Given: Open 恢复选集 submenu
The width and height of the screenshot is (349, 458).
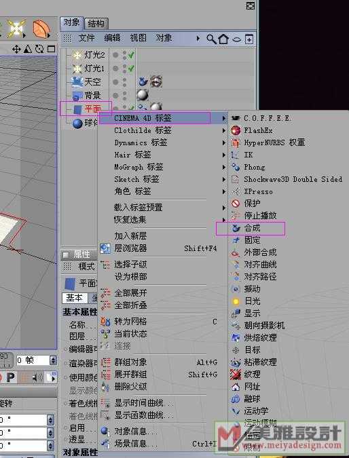Looking at the screenshot, I should pos(163,220).
